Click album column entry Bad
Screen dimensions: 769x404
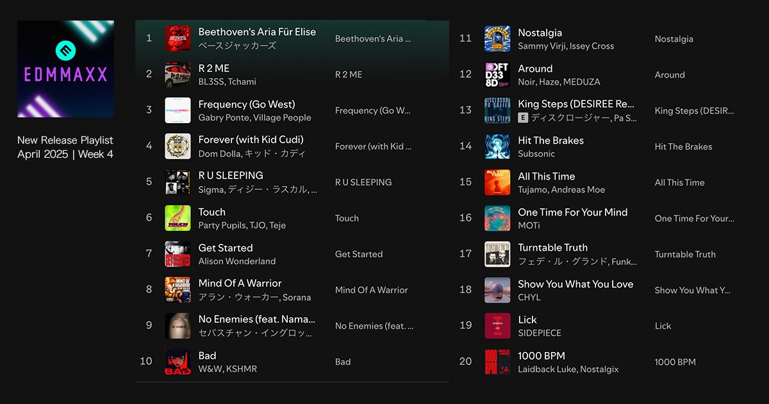(343, 362)
